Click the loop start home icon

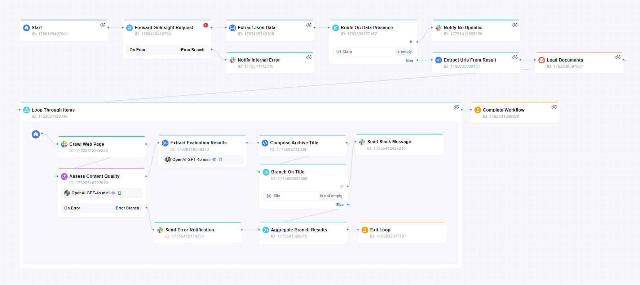(36, 134)
